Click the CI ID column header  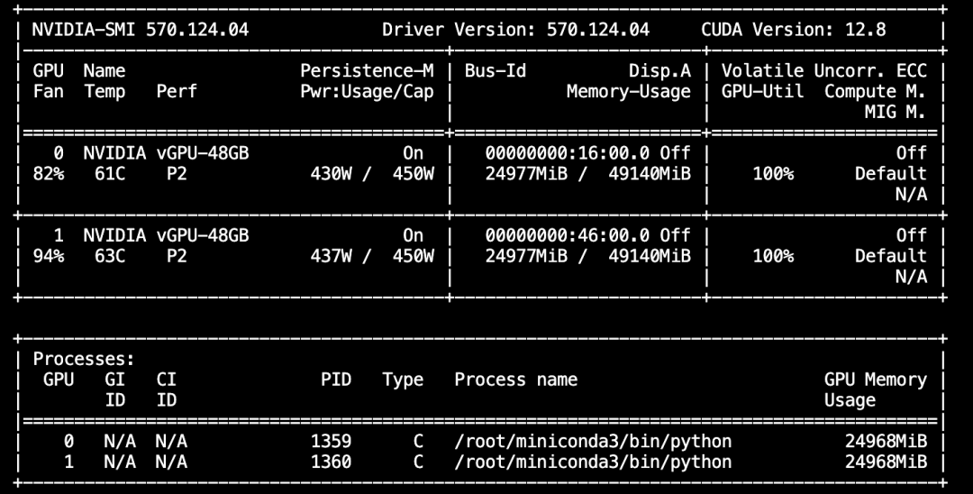(x=167, y=389)
